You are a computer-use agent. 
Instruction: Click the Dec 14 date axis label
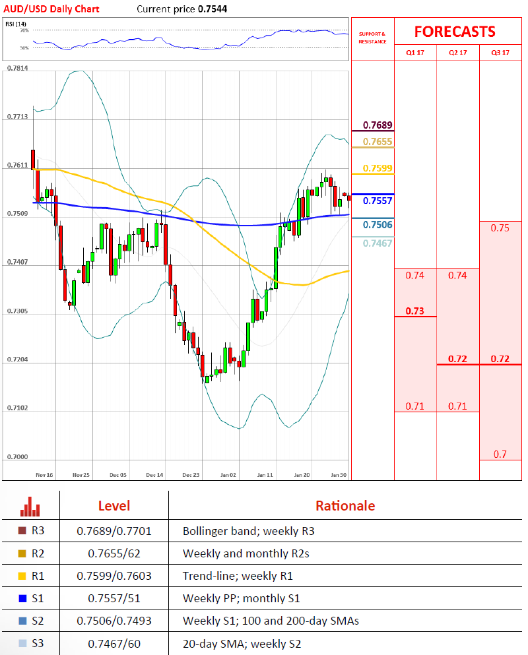click(154, 475)
